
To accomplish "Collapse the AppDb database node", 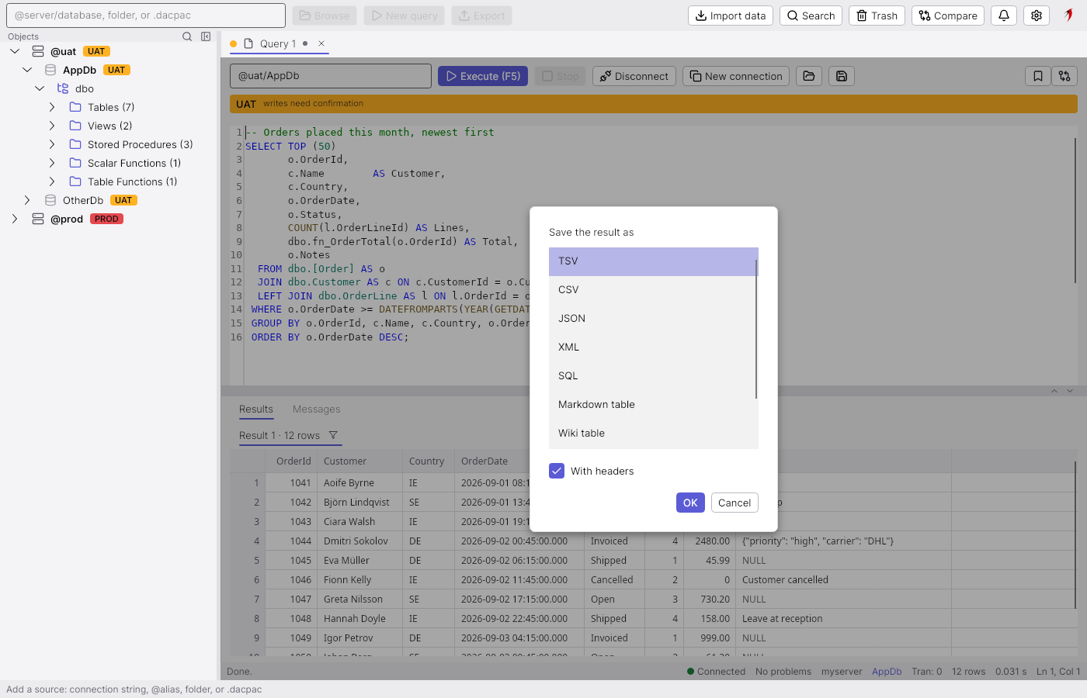I will click(27, 70).
